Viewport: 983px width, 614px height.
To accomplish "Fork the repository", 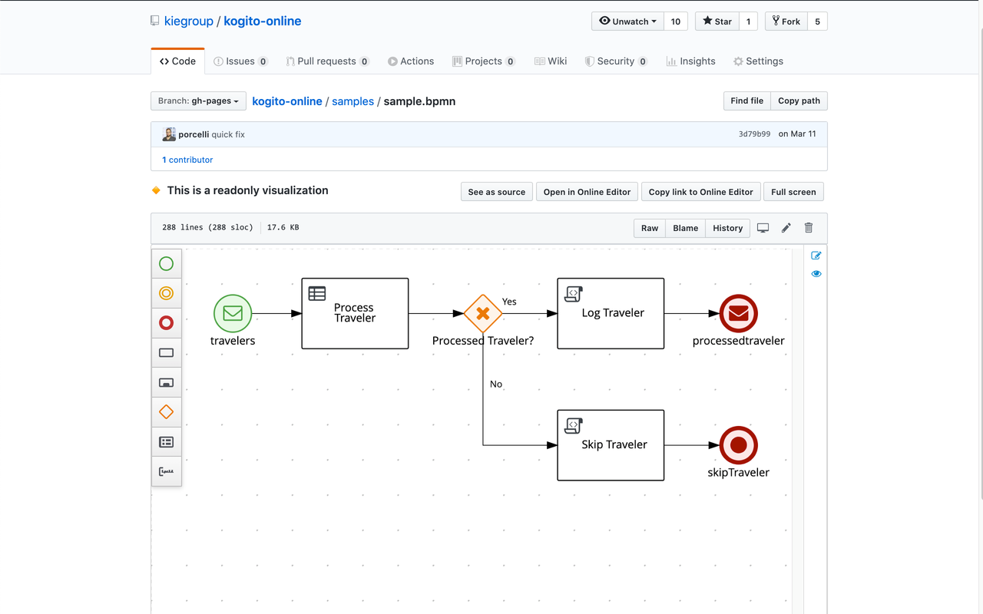I will pyautogui.click(x=786, y=21).
